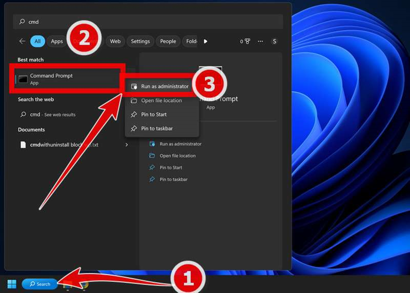This screenshot has height=293, width=410.
Task: Click Pin to taskbar in details pane
Action: pyautogui.click(x=173, y=180)
